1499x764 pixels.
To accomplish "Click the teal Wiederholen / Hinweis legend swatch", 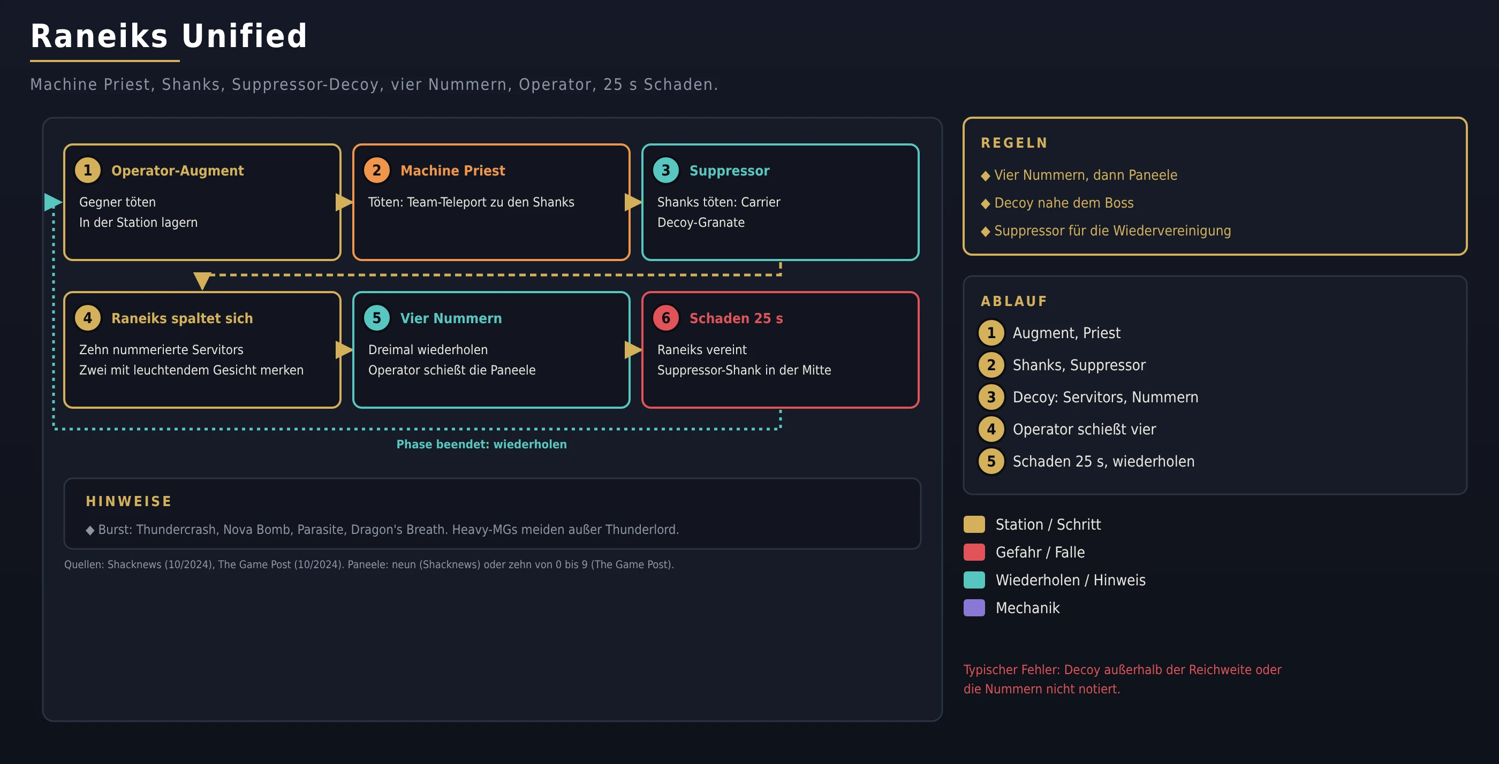I will [974, 580].
